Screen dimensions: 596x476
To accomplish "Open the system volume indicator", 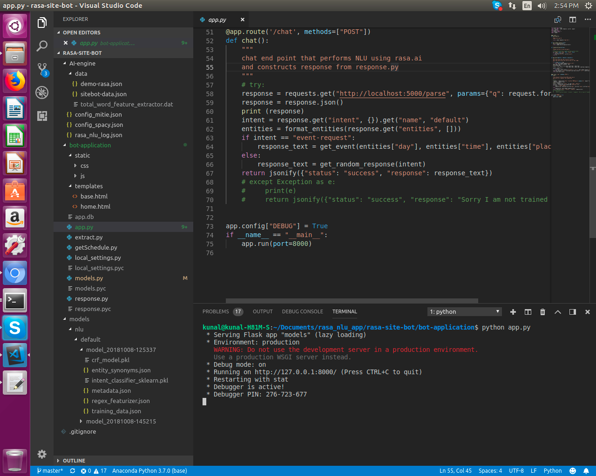I will point(542,6).
